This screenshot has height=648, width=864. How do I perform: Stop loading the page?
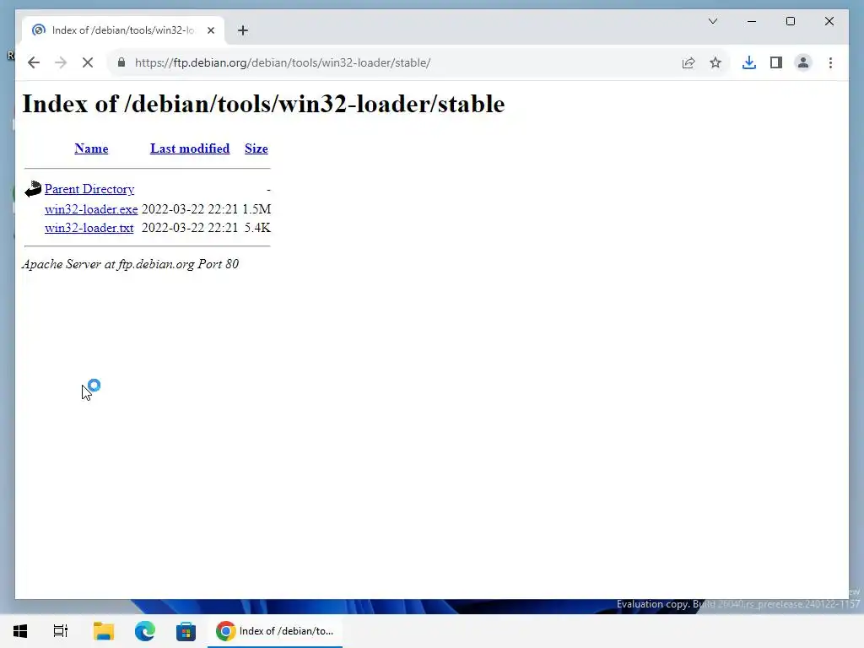point(88,62)
